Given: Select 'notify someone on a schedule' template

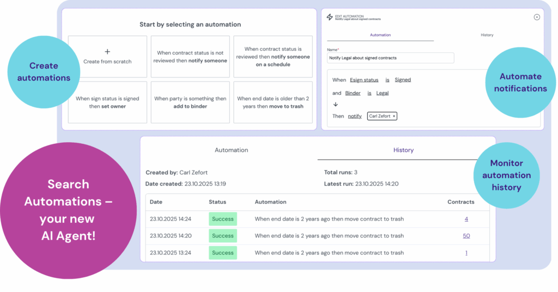Looking at the screenshot, I should coord(273,57).
